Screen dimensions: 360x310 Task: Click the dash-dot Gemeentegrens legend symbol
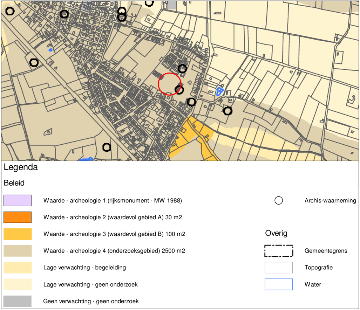click(279, 251)
